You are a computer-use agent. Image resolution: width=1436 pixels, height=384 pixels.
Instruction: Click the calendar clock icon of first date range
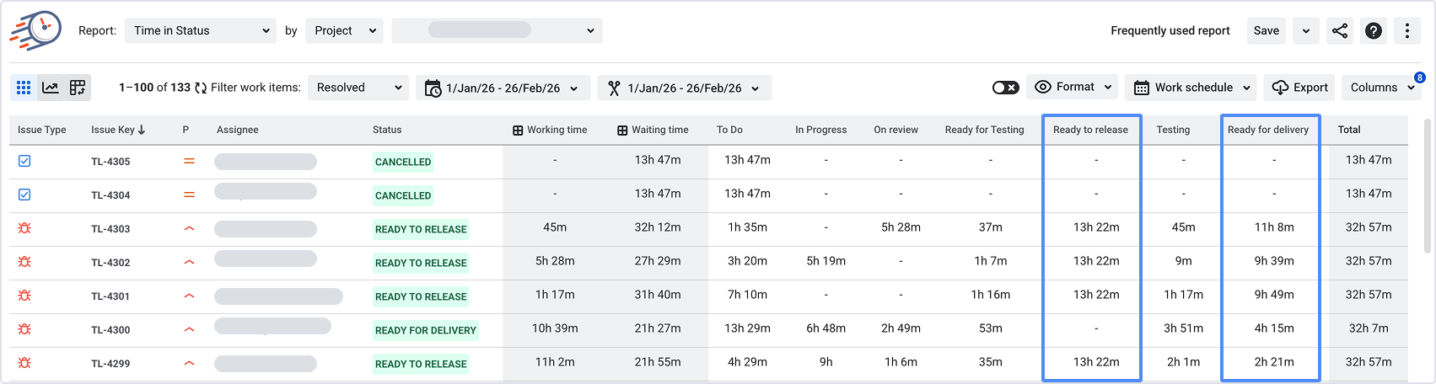tap(433, 88)
